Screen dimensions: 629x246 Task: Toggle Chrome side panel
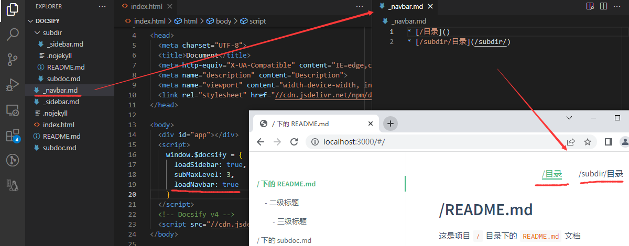pyautogui.click(x=609, y=142)
